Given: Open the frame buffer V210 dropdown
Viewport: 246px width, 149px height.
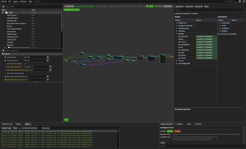Looking at the screenshot, I should [x=48, y=80].
